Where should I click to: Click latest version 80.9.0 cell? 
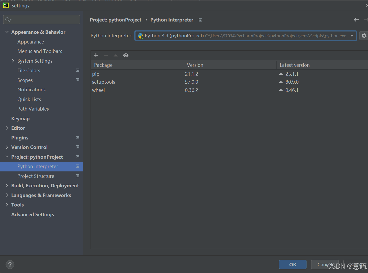click(292, 82)
